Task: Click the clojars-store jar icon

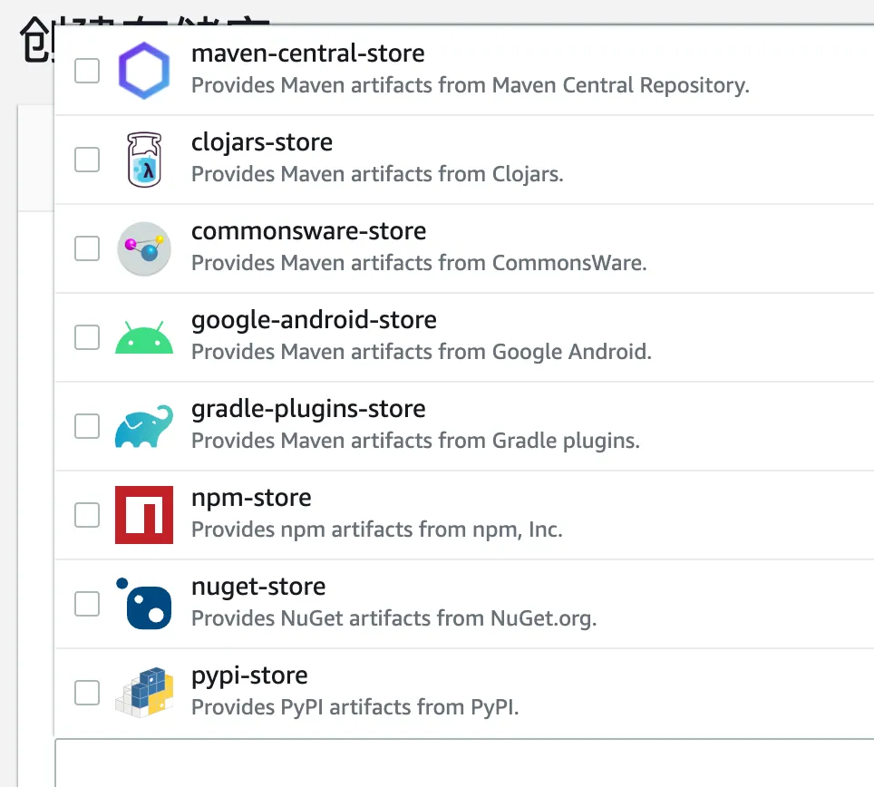Action: pos(144,160)
